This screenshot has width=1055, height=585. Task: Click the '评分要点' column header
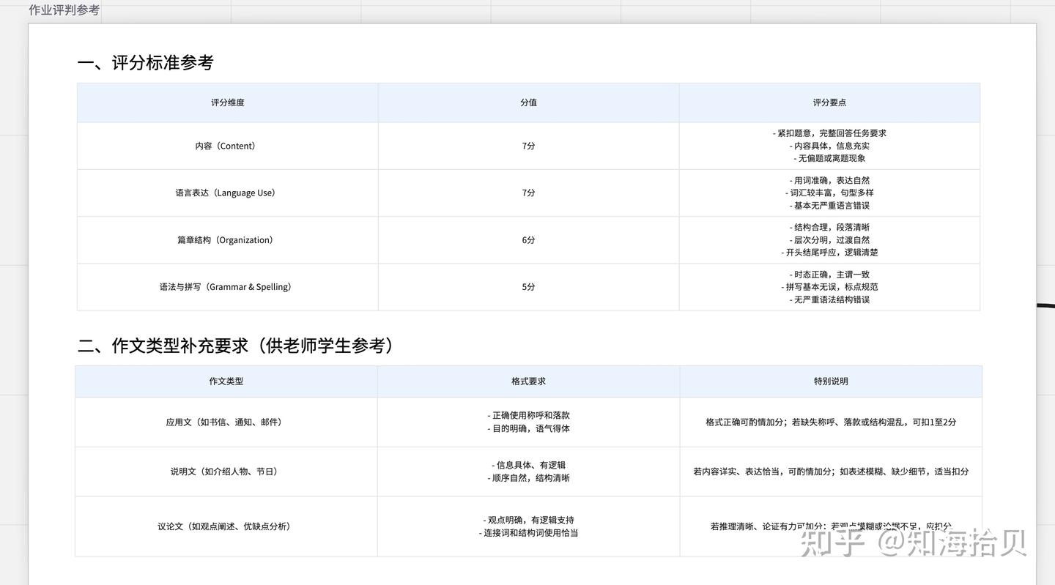829,103
